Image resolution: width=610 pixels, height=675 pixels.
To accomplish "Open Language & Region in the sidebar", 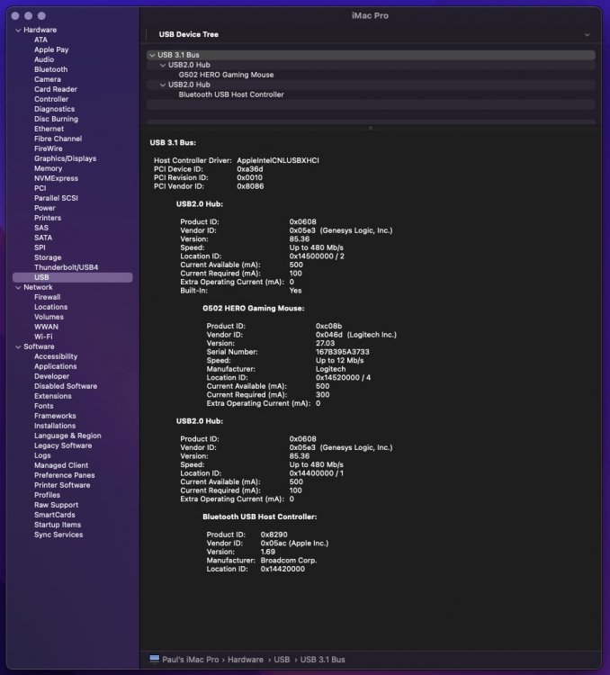I will point(67,436).
